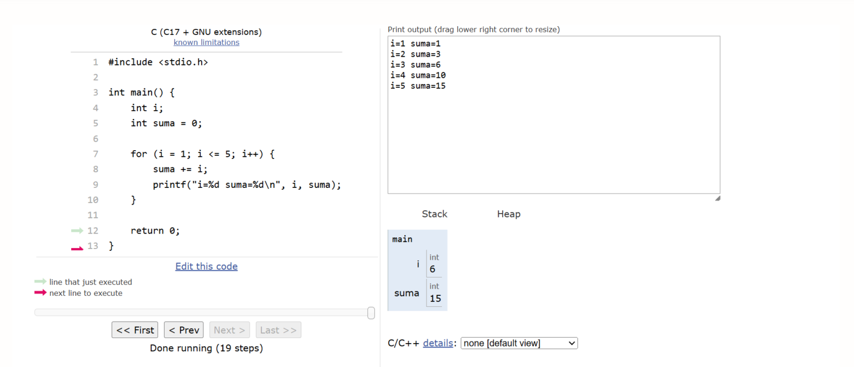Click the main stack frame label
This screenshot has width=854, height=367.
coord(402,239)
